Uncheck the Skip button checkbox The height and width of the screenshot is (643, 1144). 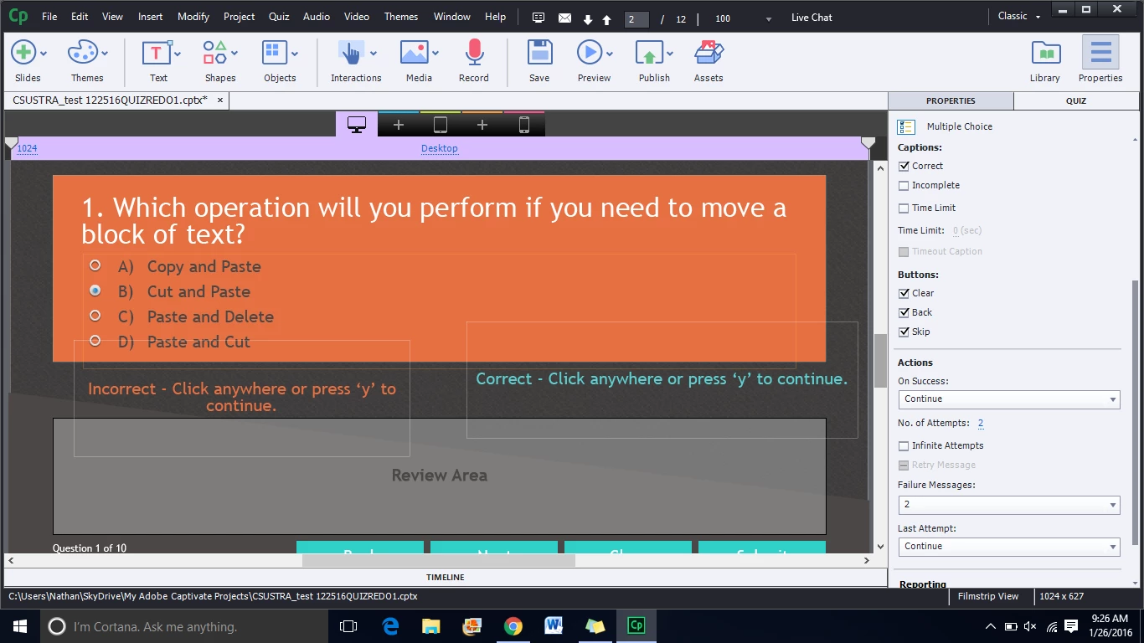click(904, 332)
